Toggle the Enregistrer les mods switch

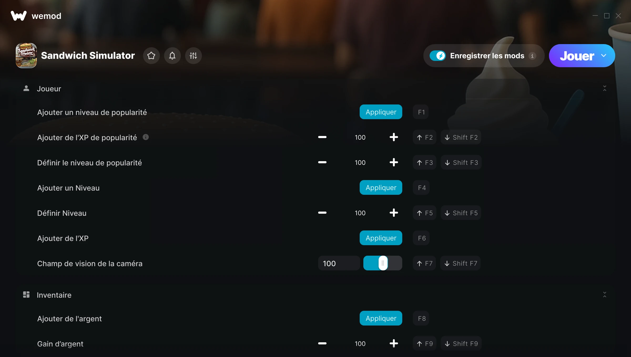[437, 56]
